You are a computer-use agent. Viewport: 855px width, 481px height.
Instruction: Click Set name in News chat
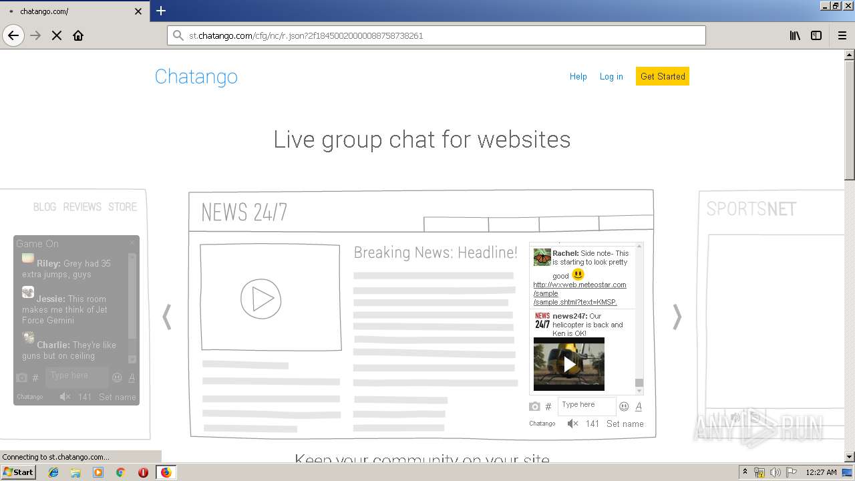[x=625, y=424]
